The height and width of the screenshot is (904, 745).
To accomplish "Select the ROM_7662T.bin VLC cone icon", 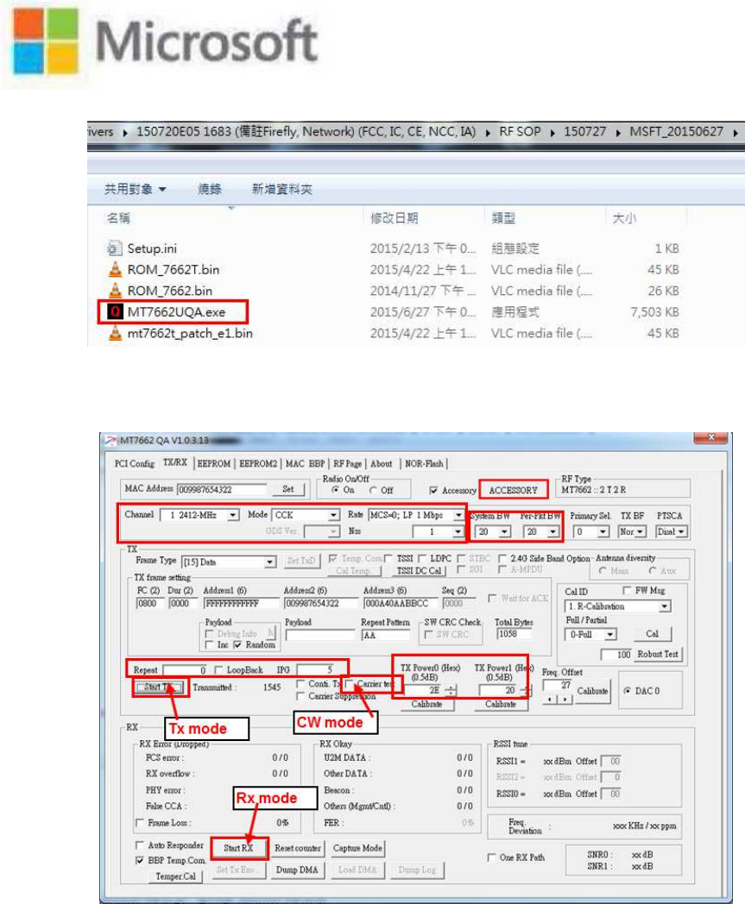I will (x=115, y=269).
